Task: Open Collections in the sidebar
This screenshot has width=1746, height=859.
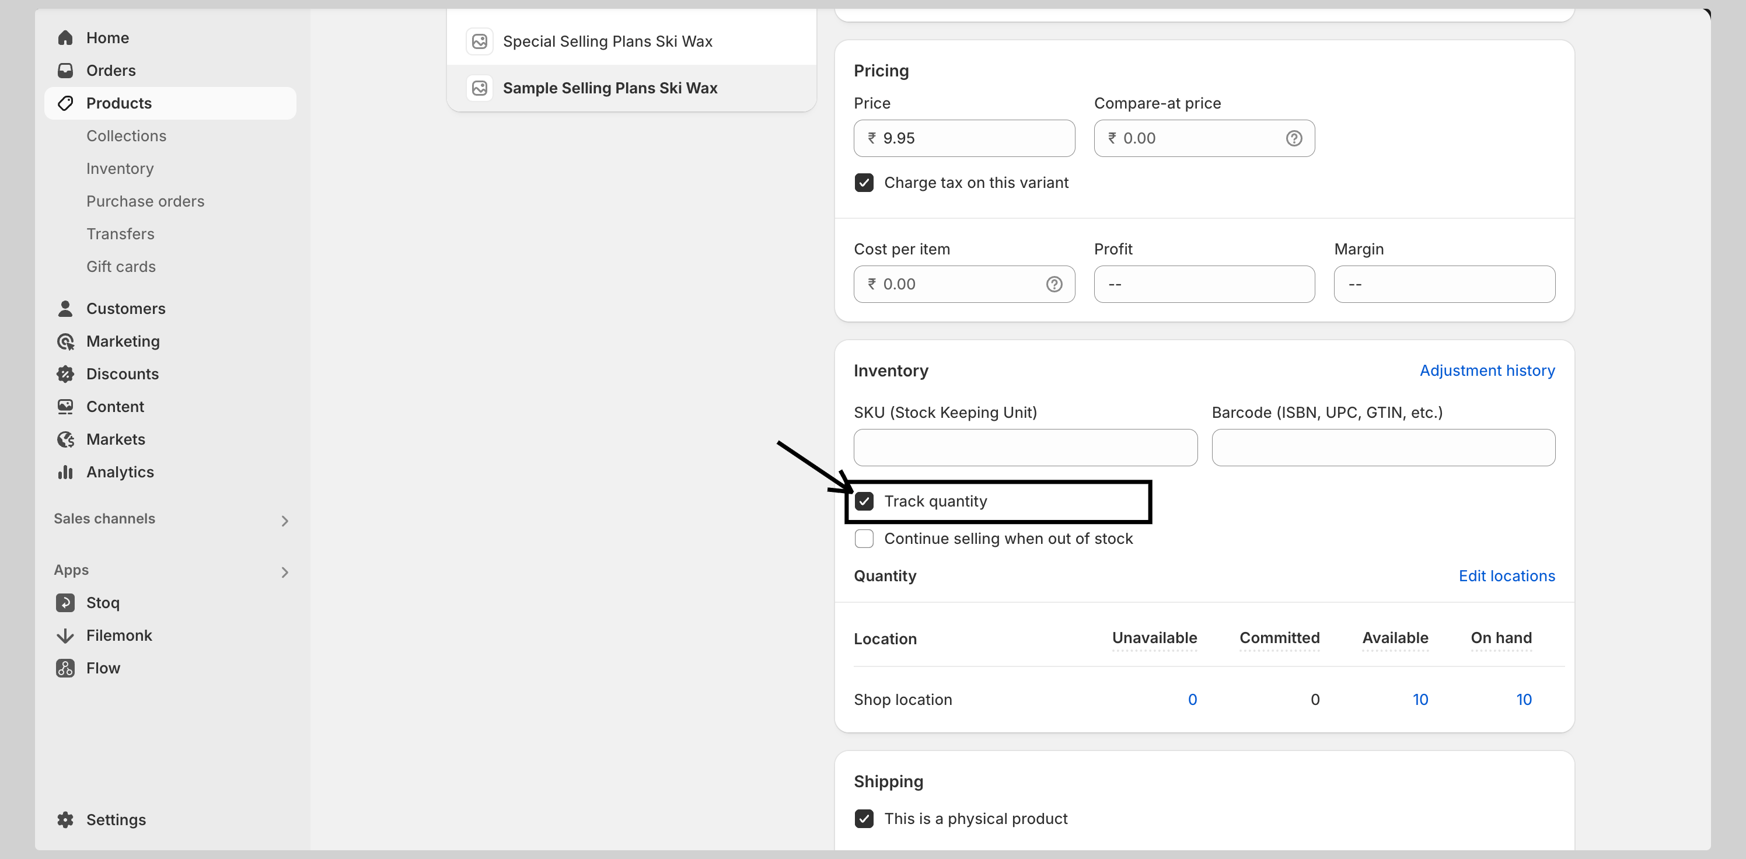Action: pyautogui.click(x=126, y=135)
